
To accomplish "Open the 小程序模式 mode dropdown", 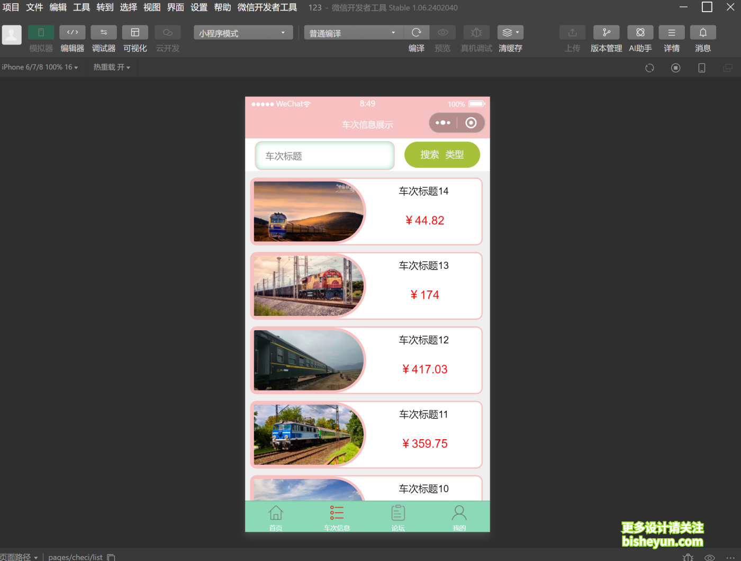I will (x=242, y=32).
